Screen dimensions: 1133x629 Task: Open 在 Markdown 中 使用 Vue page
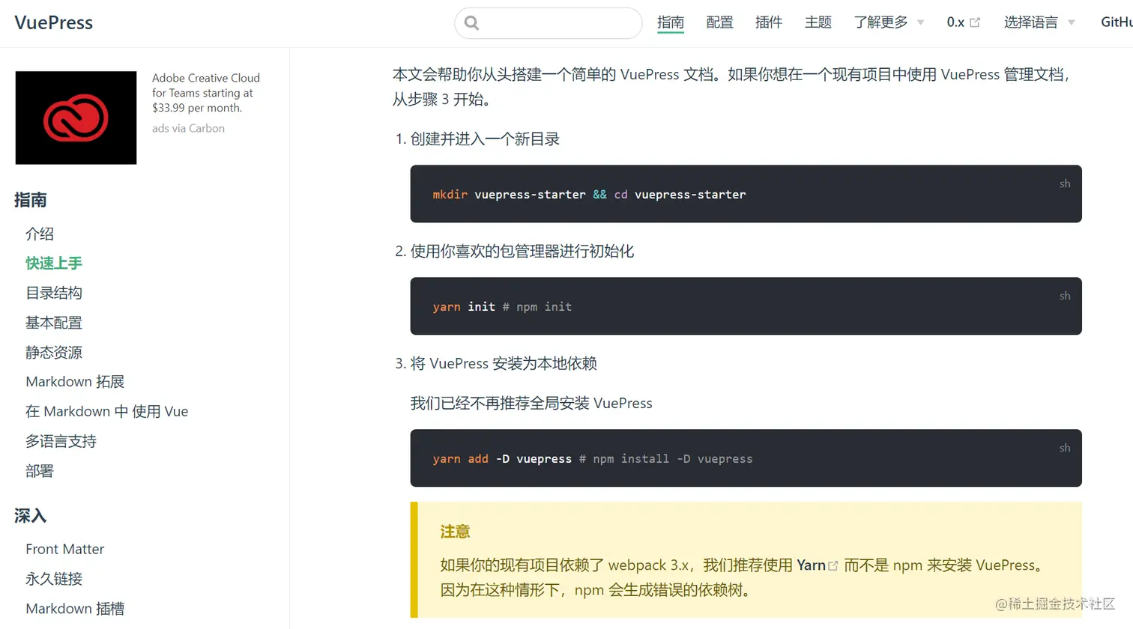pos(107,411)
